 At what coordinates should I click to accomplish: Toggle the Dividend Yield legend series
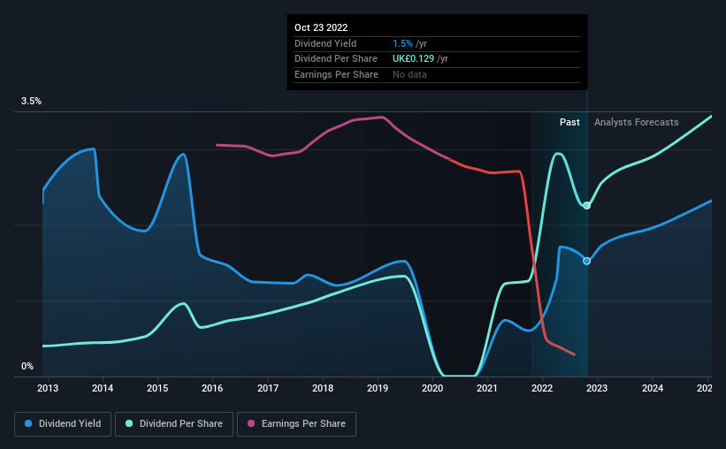click(63, 424)
